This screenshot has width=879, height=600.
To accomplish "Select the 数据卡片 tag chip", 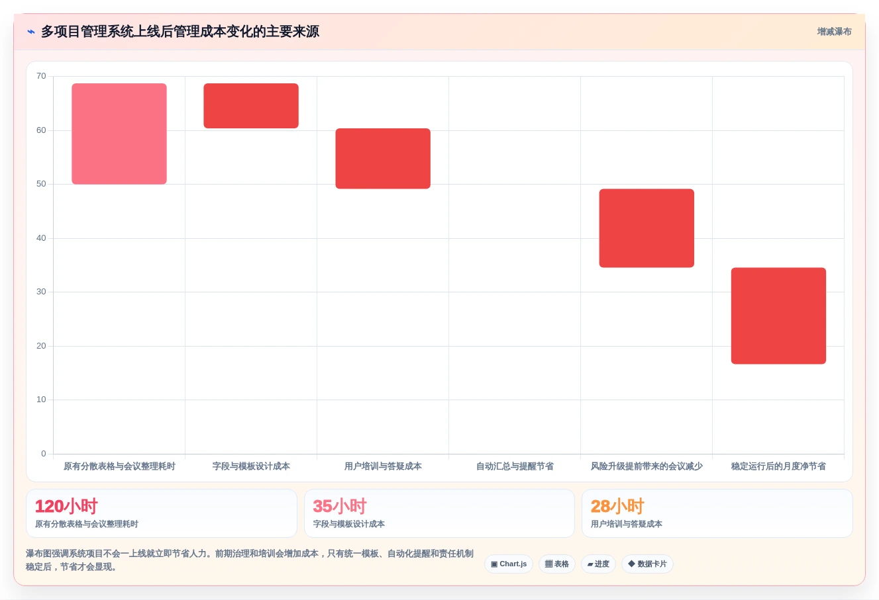I will click(647, 564).
